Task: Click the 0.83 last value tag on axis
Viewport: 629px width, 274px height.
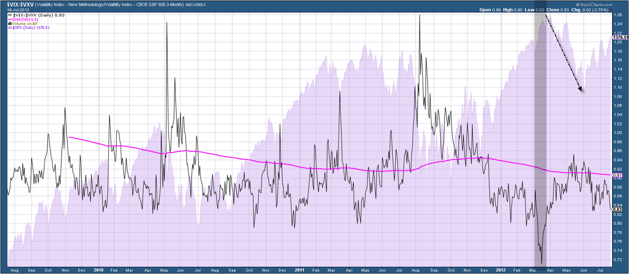Action: 618,209
